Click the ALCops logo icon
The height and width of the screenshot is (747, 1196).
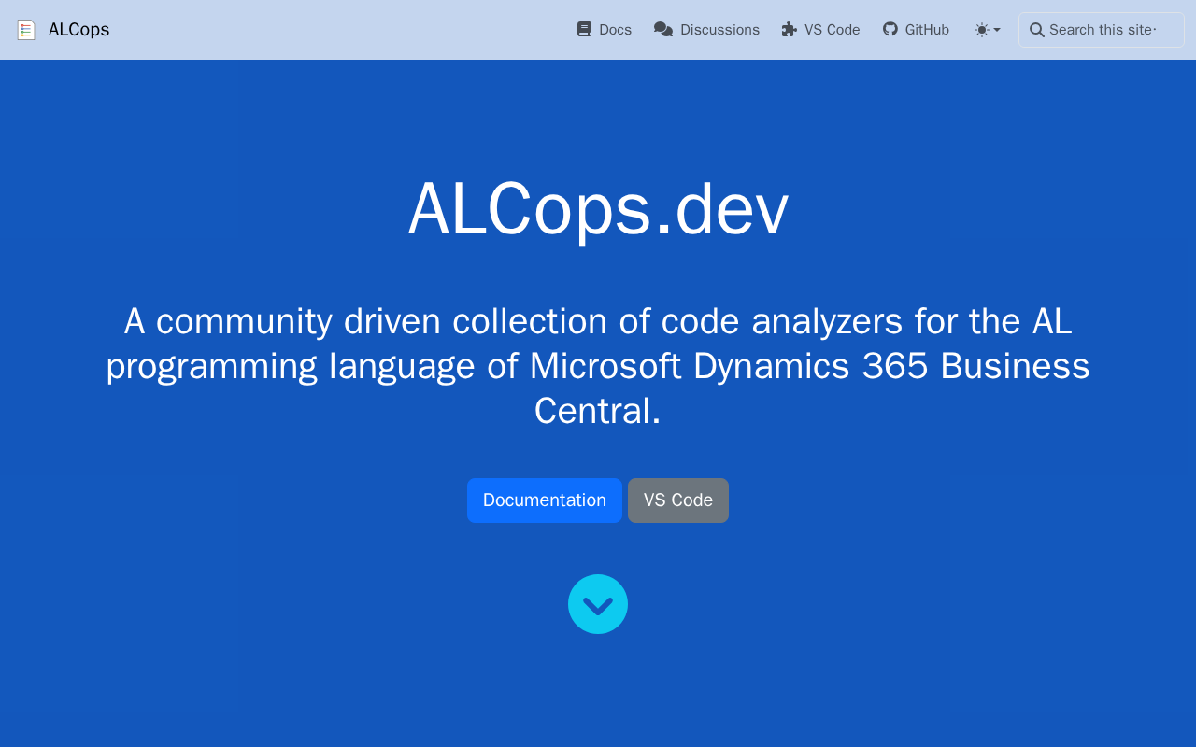26,30
